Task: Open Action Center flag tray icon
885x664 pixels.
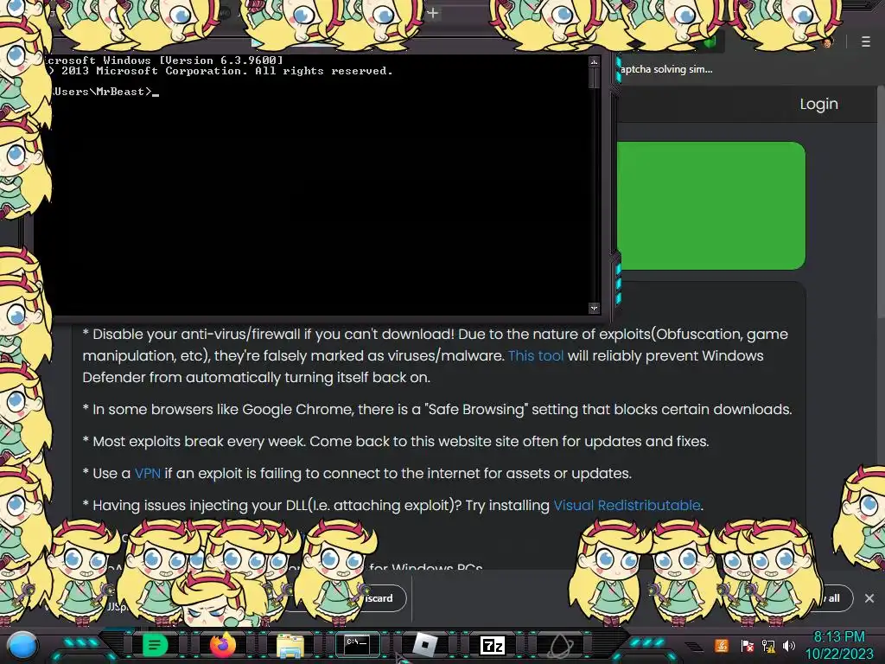Action: tap(747, 646)
